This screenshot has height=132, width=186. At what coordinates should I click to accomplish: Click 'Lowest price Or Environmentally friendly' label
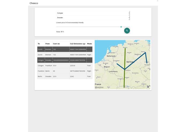[70, 23]
